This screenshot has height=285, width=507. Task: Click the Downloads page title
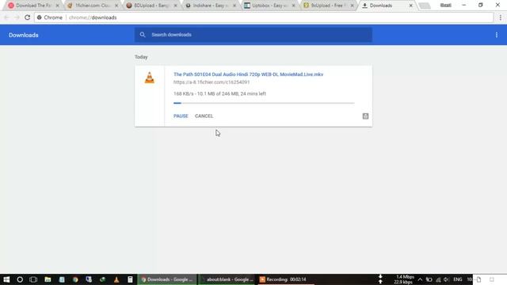point(23,35)
